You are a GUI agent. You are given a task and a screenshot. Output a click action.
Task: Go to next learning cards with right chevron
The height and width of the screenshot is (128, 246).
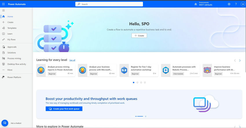coord(240,60)
